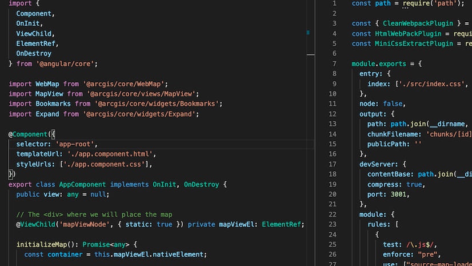Click 'Promise' return type of initializeMap

(96, 245)
